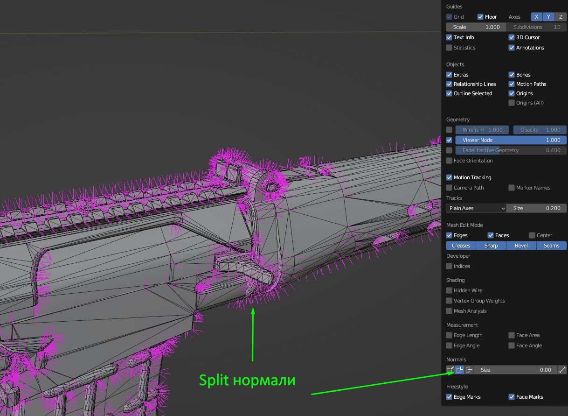Turn on the Wireframe overlay checkbox

click(449, 130)
